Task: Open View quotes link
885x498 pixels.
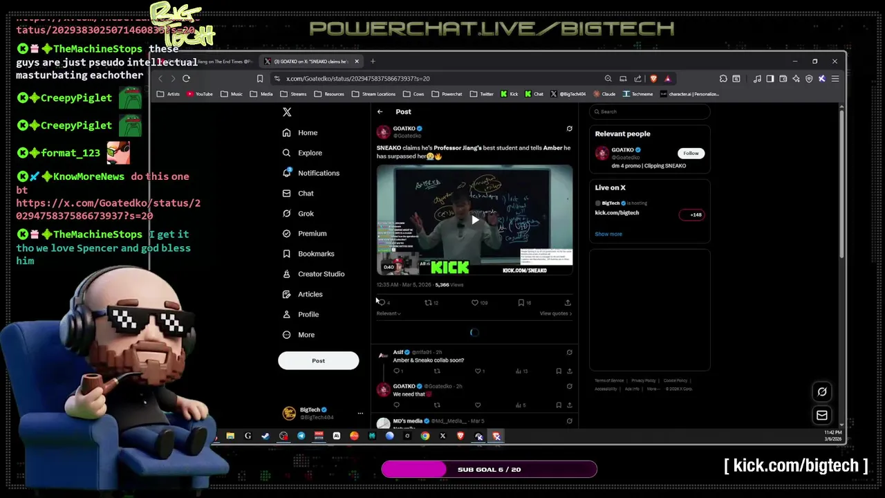Action: pos(556,313)
